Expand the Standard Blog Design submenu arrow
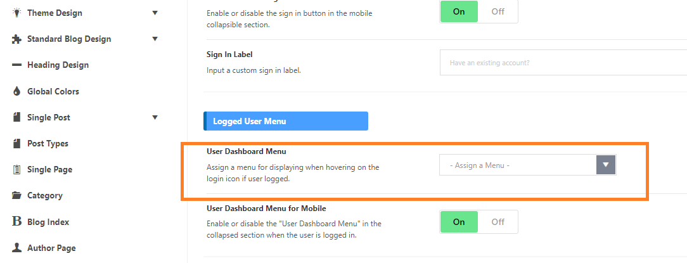The height and width of the screenshot is (263, 687). (155, 39)
